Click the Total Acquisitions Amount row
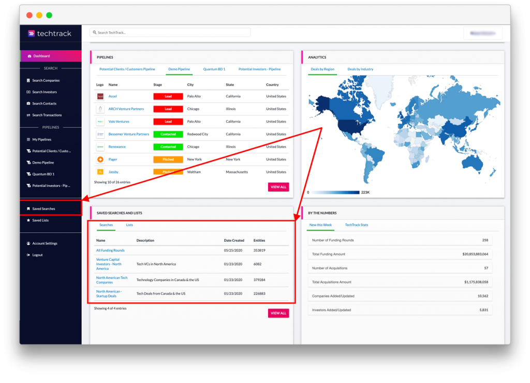The image size is (530, 383). [400, 282]
